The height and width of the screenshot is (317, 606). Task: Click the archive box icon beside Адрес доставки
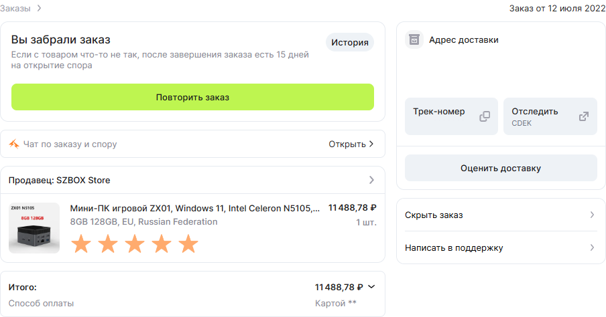pos(414,39)
